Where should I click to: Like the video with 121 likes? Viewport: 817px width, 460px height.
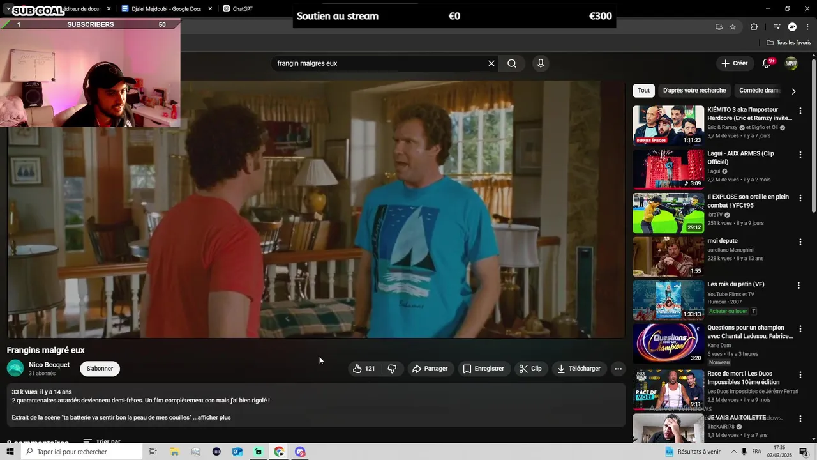(x=364, y=369)
